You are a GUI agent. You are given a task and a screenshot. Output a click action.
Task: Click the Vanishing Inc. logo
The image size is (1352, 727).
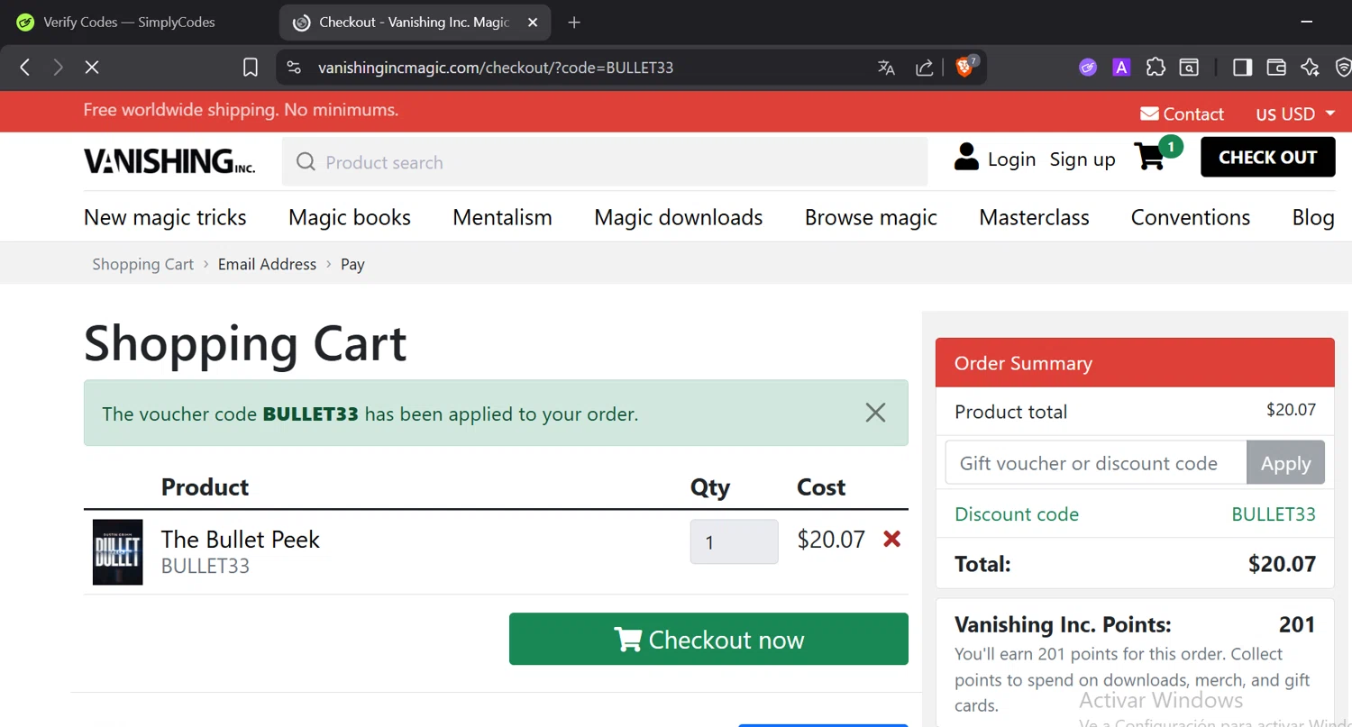click(x=169, y=161)
